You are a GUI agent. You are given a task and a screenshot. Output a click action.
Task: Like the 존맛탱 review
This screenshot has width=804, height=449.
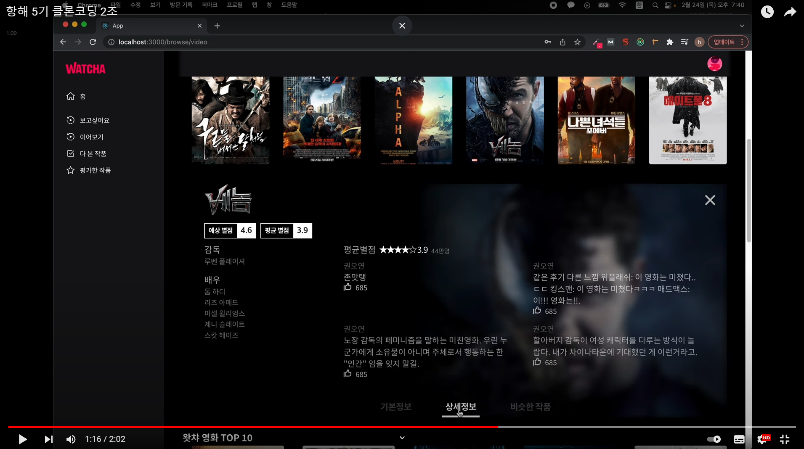(348, 287)
